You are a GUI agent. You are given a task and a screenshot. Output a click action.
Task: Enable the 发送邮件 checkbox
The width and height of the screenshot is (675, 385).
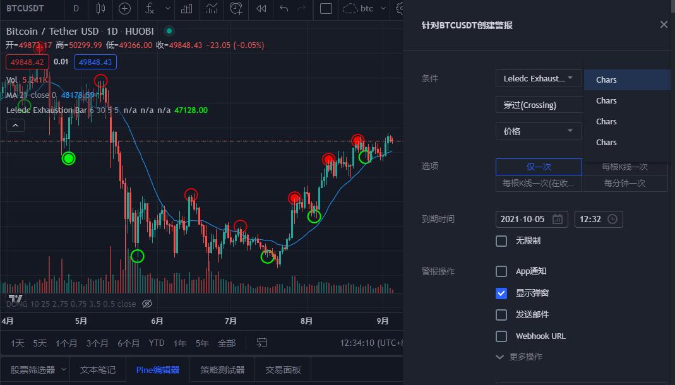(501, 314)
